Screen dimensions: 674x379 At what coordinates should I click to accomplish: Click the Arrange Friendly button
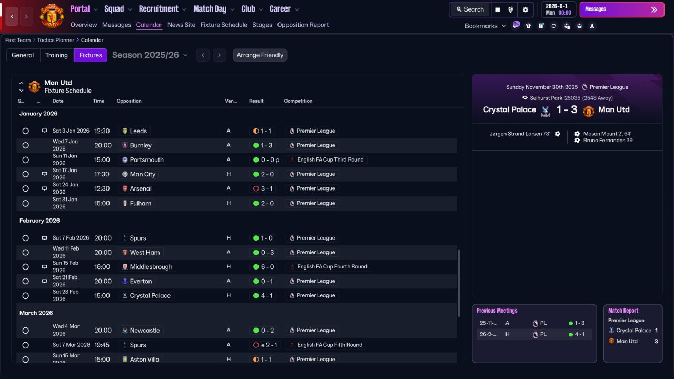[260, 55]
